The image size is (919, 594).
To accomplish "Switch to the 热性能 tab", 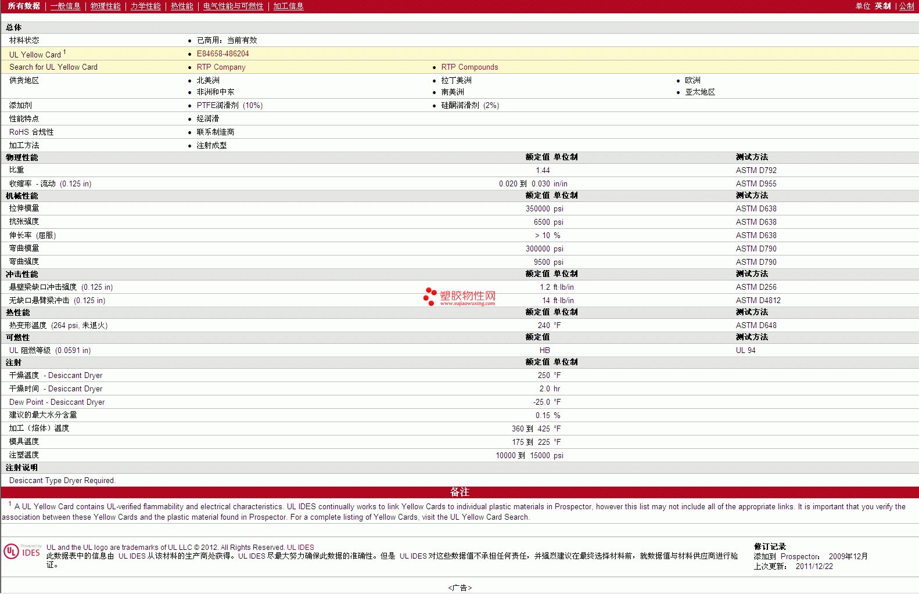I will tap(182, 6).
